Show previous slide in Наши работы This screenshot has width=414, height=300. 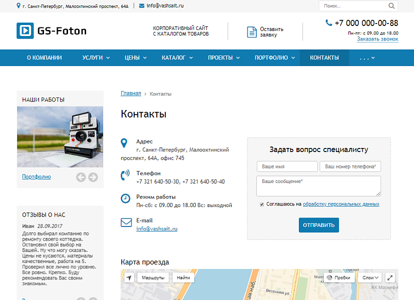[x=81, y=177]
